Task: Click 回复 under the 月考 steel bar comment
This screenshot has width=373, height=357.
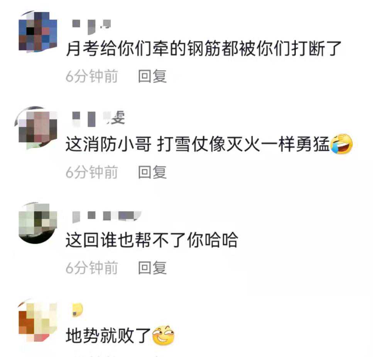Action: point(152,76)
